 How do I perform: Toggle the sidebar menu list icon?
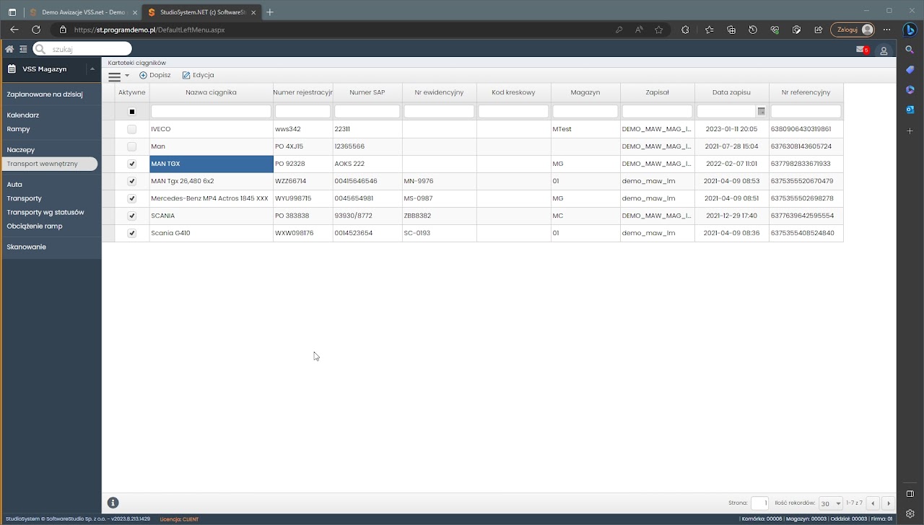pyautogui.click(x=23, y=49)
